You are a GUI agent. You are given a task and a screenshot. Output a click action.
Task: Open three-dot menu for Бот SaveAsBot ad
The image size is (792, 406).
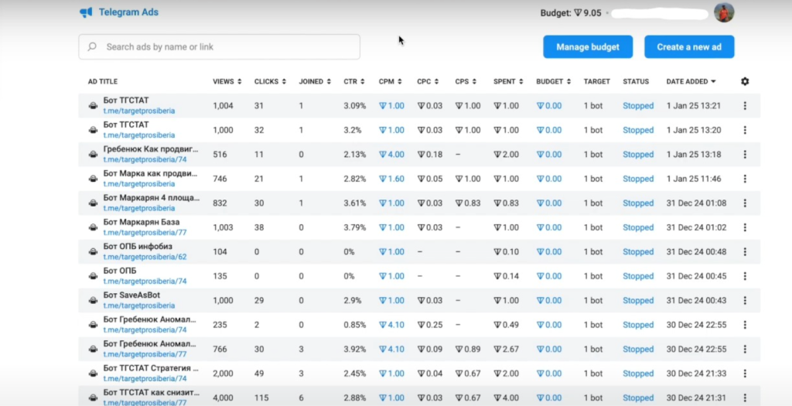[745, 300]
